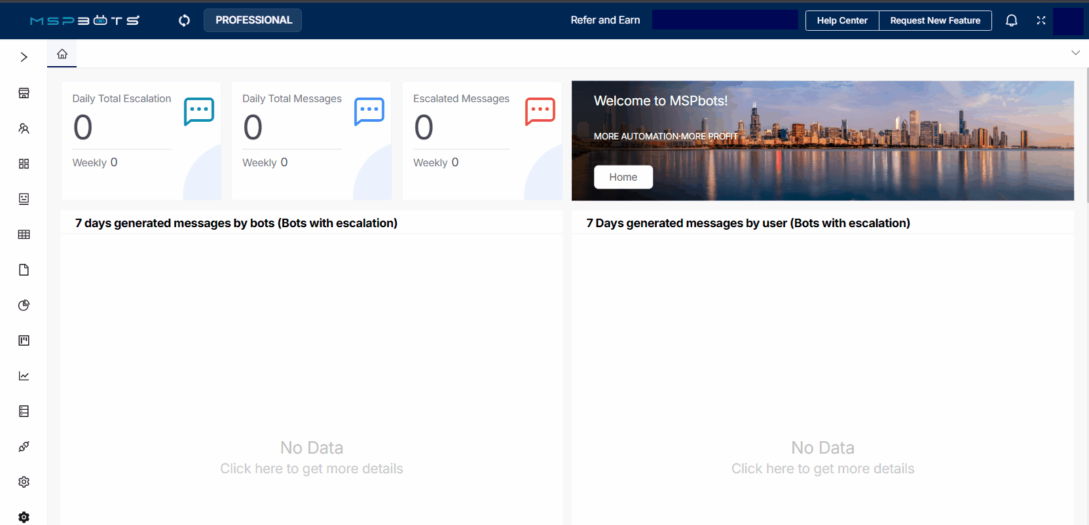This screenshot has height=525, width=1089.
Task: Open the Help Center button
Action: click(x=841, y=20)
